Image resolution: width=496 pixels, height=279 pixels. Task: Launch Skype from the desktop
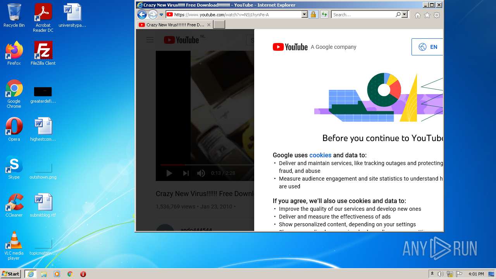[14, 167]
